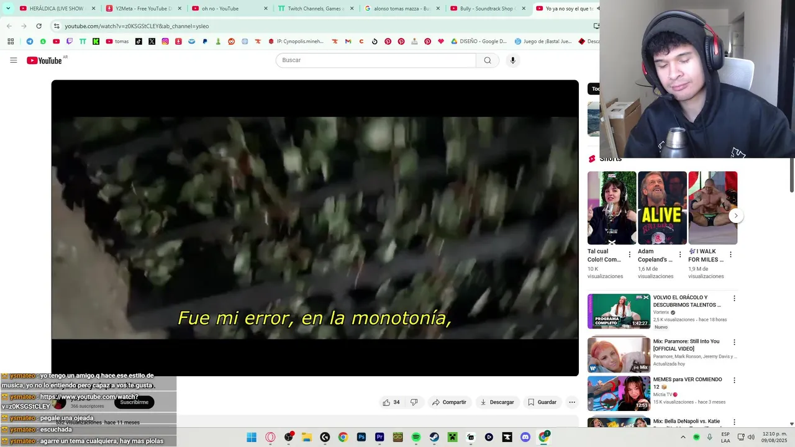Switch to the Twitch Channels tab
Viewport: 795px width, 447px height.
coord(316,9)
